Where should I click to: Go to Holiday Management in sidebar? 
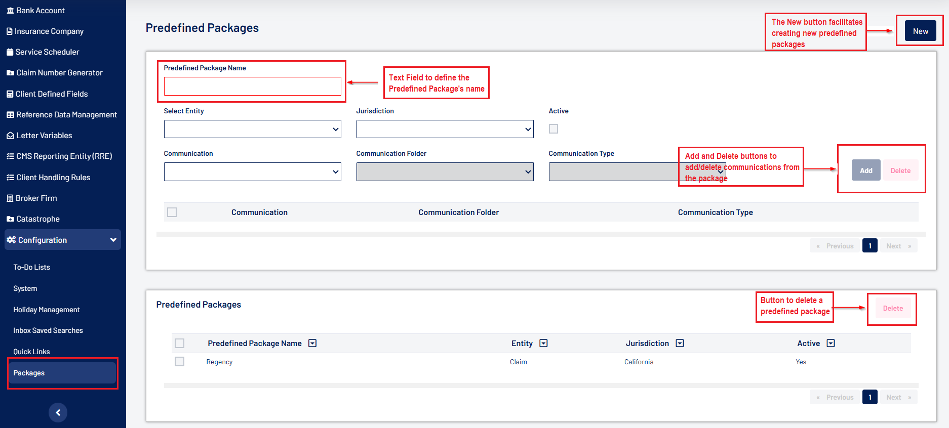(47, 310)
